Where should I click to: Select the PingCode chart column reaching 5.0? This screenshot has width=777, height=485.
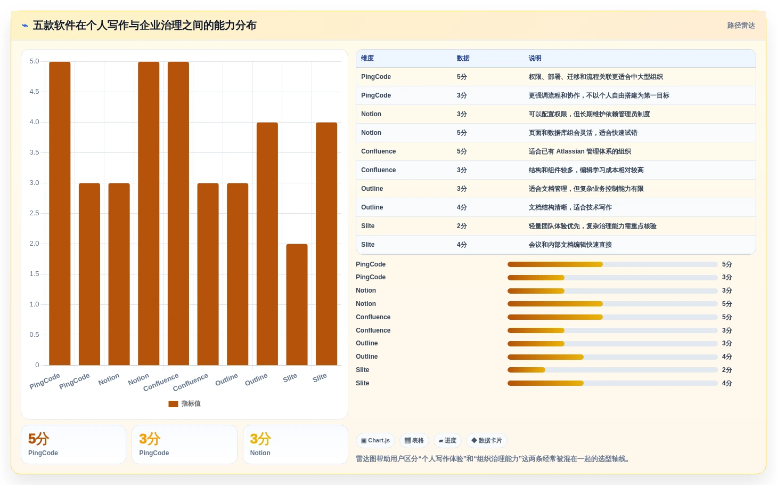(60, 213)
